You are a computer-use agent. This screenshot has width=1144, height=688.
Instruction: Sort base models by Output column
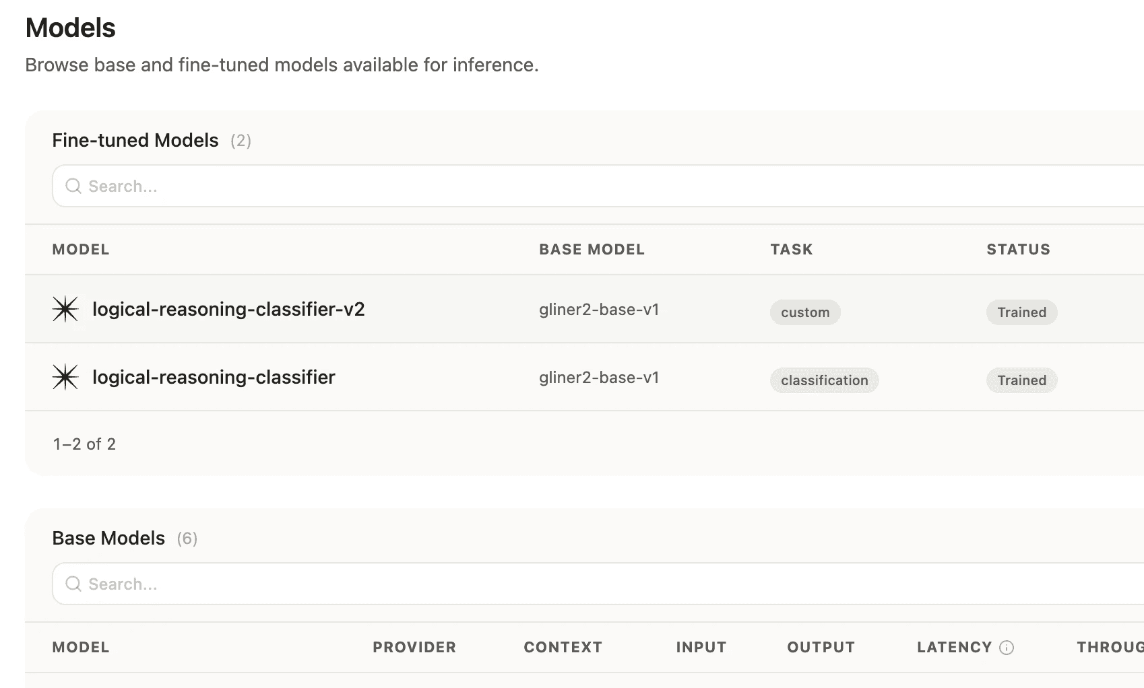pos(821,648)
